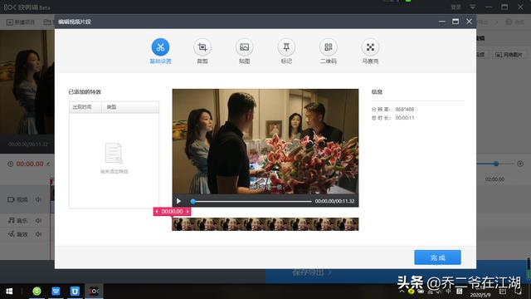Mute the 音乐 track in main window
The width and height of the screenshot is (531, 299).
pyautogui.click(x=39, y=221)
